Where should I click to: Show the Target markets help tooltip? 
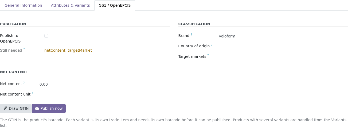click(x=208, y=55)
